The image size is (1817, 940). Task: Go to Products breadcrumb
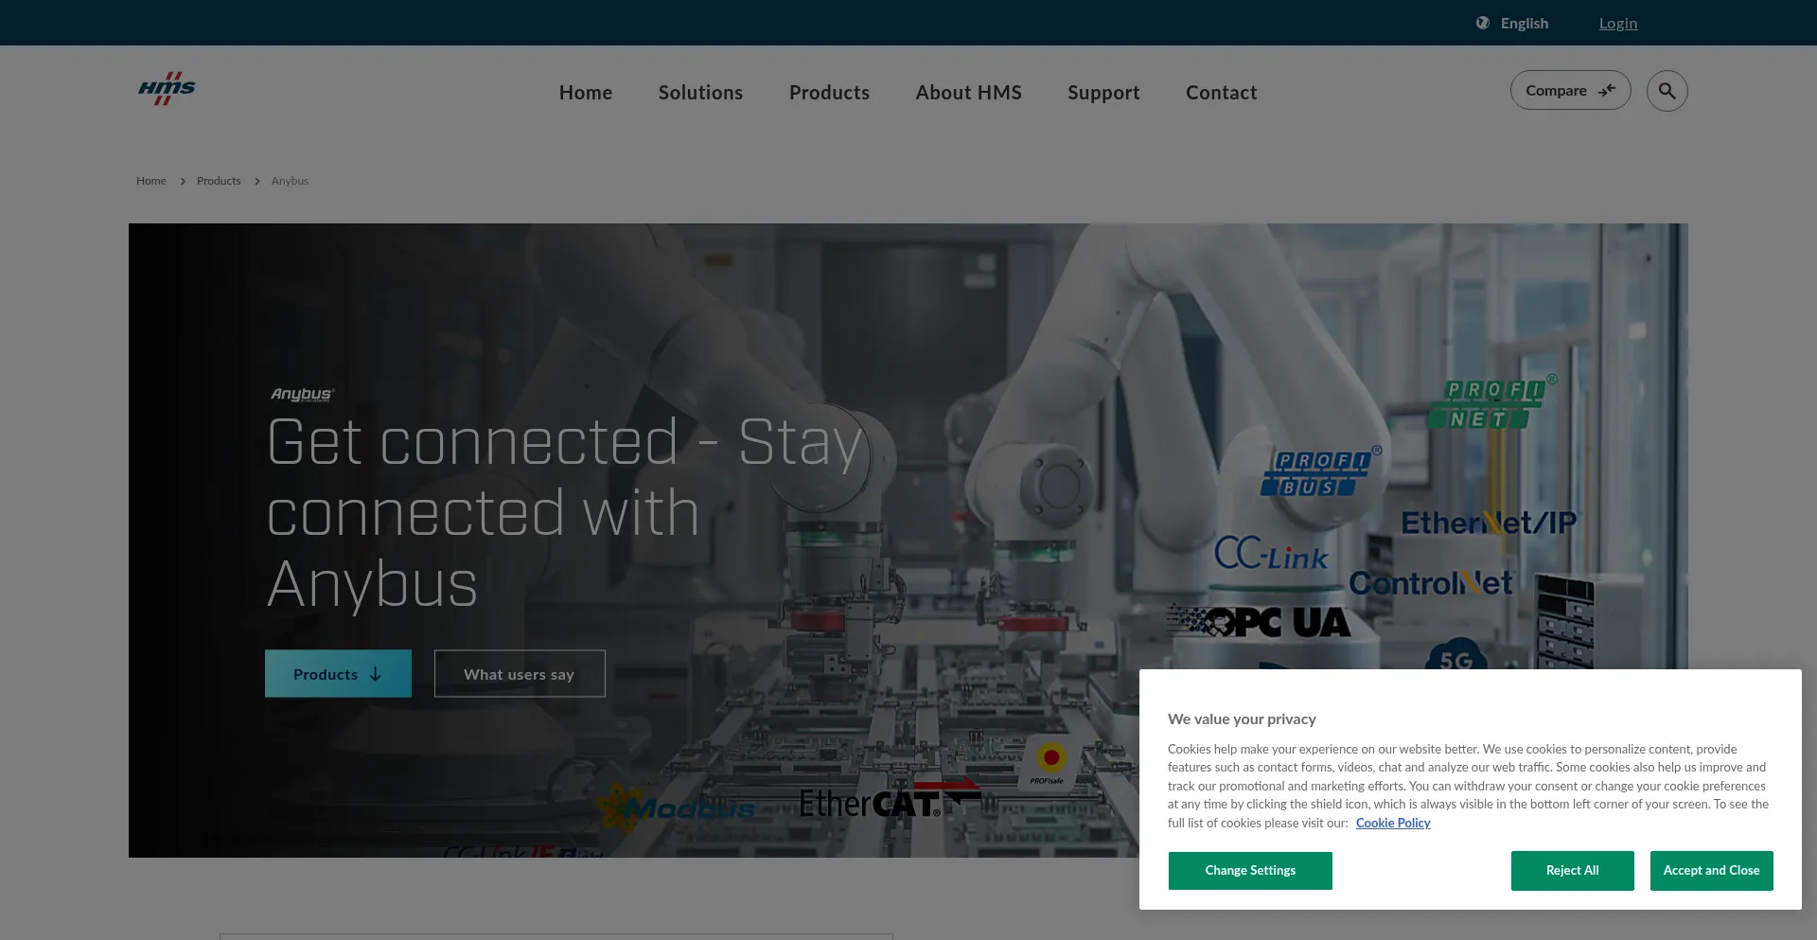[219, 181]
